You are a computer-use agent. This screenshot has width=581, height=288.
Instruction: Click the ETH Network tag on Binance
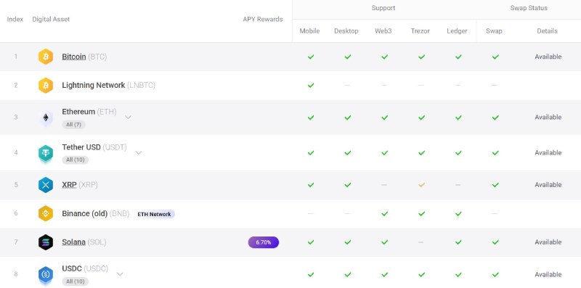pos(154,214)
